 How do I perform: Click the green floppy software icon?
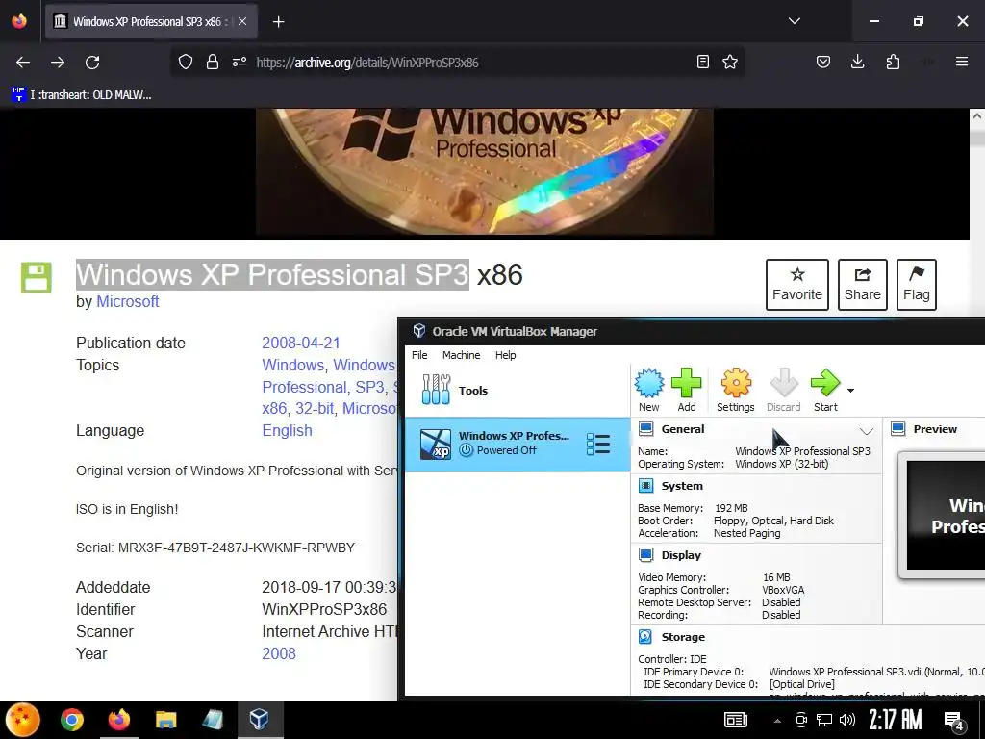point(37,277)
